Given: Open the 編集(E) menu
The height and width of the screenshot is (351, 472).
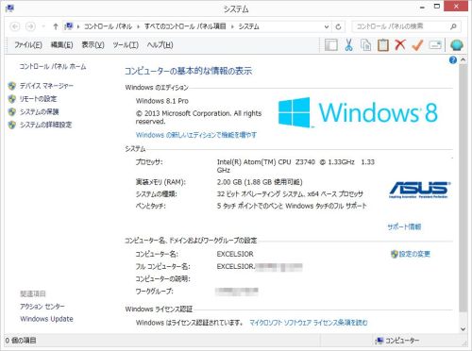Looking at the screenshot, I should point(61,45).
